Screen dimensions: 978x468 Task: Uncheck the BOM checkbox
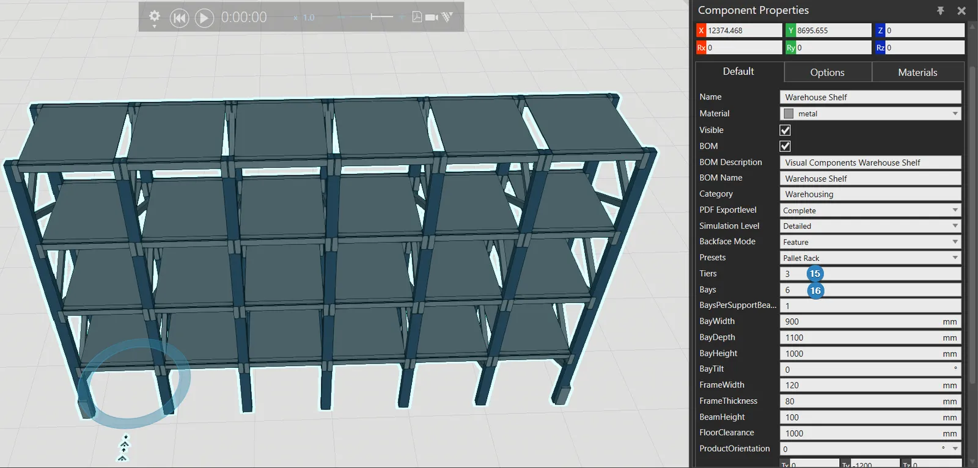[x=785, y=146]
